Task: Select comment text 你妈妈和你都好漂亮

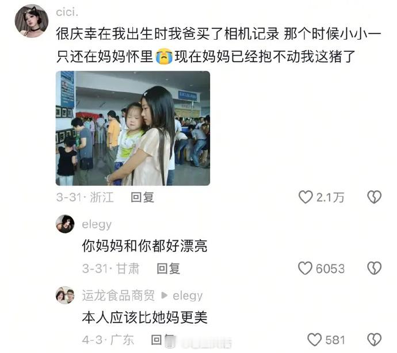Action: point(144,245)
